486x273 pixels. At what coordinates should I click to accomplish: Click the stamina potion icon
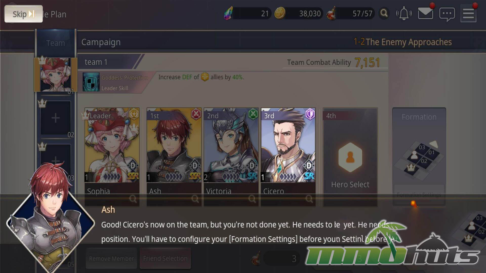[332, 13]
